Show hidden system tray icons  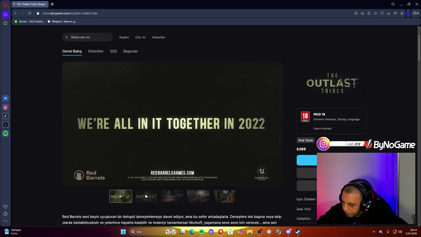[374, 232]
